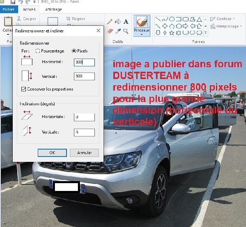Click the Save icon in quick access toolbar
Image resolution: width=246 pixels, height=227 pixels.
click(13, 2)
